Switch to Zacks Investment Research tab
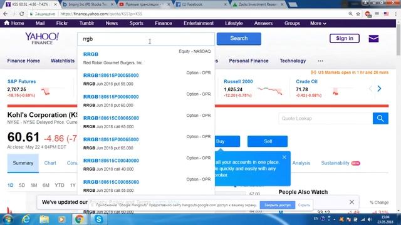 point(258,4)
